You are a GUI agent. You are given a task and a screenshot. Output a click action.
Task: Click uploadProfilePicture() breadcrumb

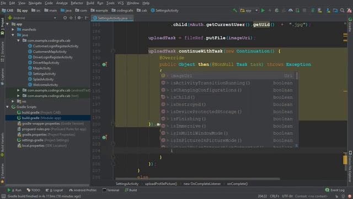point(161,184)
